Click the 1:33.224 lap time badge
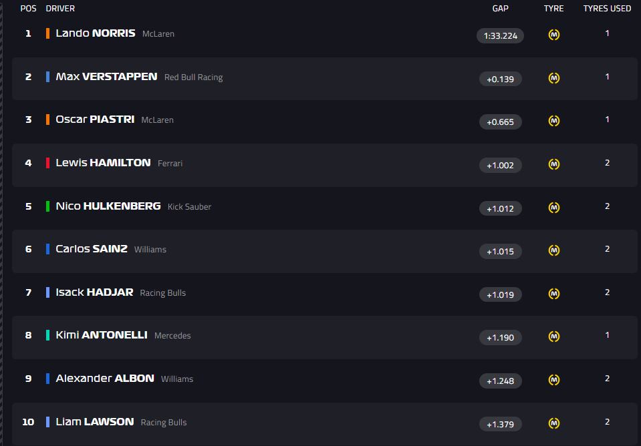The image size is (641, 446). [x=500, y=35]
